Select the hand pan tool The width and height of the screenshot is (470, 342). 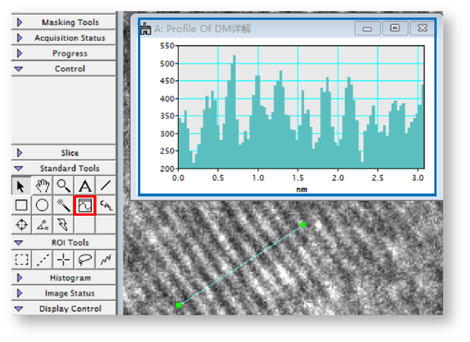42,186
